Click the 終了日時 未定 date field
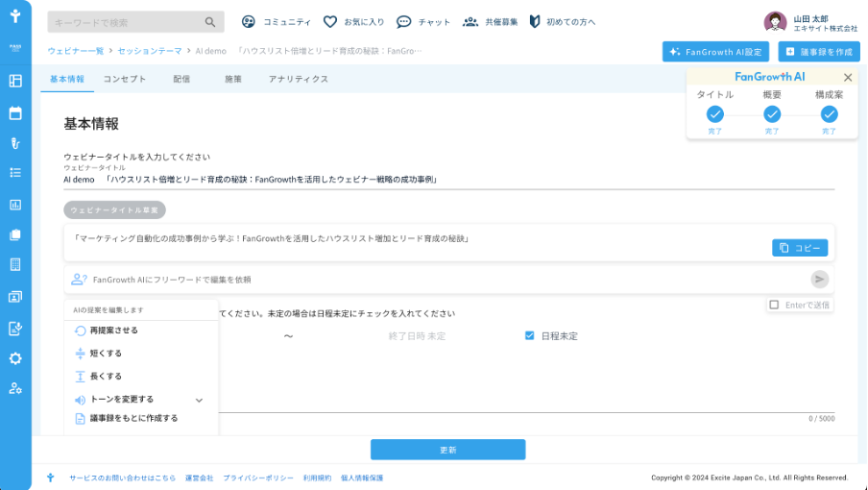This screenshot has height=490, width=868. coord(417,336)
